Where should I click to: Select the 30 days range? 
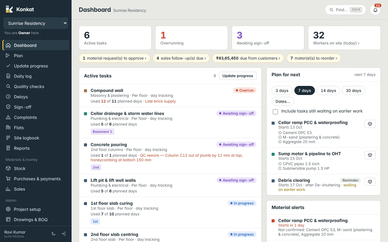[x=353, y=91]
